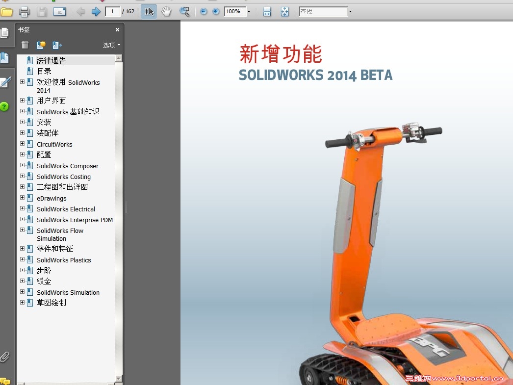513x385 pixels.
Task: Open 草图绘制 bookmark
Action: click(51, 303)
